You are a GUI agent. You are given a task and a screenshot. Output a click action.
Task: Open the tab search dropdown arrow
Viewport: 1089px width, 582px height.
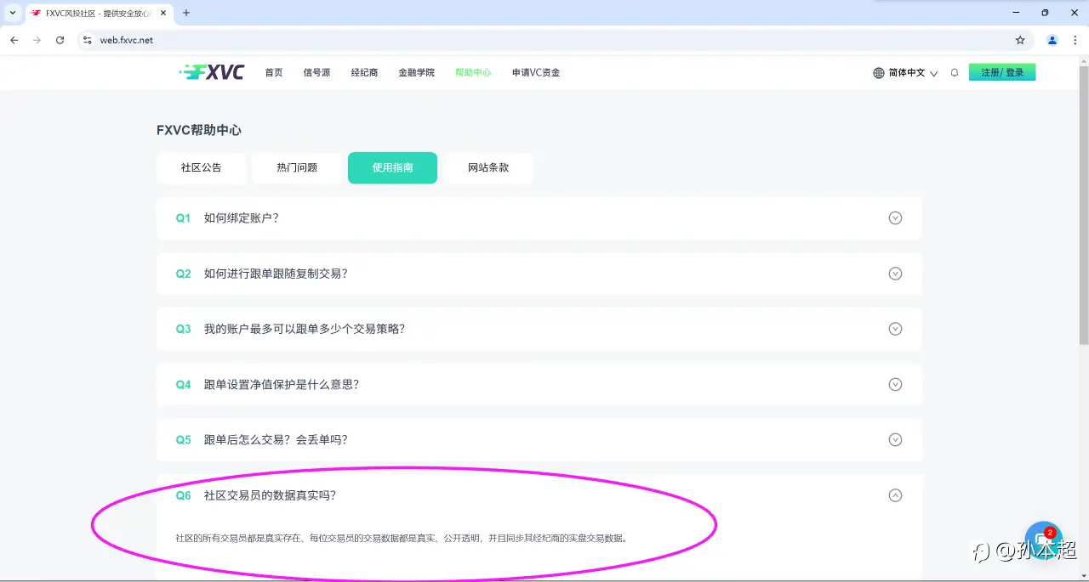(x=12, y=13)
